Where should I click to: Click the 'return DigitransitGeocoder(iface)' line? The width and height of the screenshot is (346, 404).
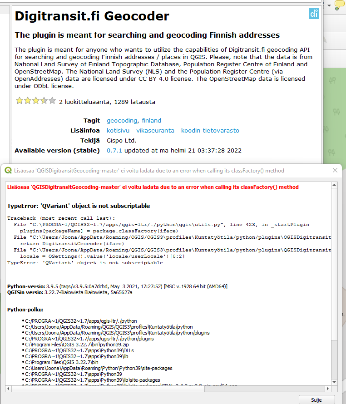tap(72, 243)
